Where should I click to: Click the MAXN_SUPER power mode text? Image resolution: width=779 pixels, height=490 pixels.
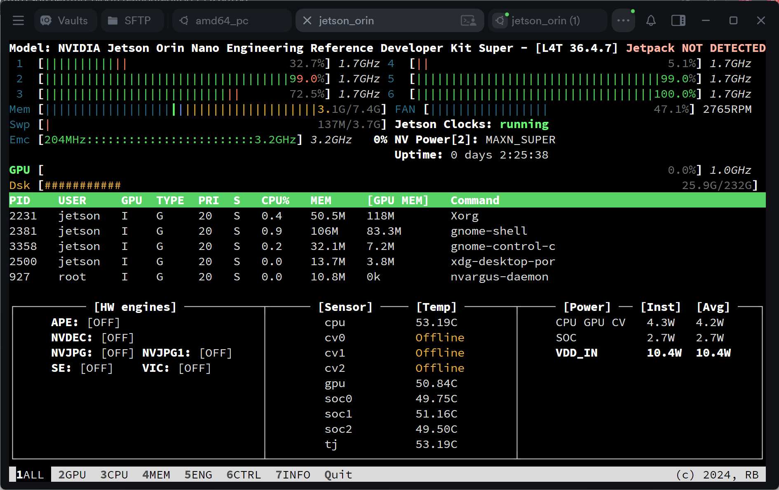[x=520, y=140]
